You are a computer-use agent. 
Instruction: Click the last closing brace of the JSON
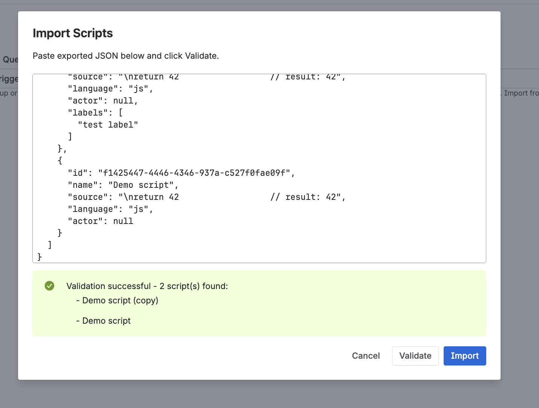[x=40, y=257]
